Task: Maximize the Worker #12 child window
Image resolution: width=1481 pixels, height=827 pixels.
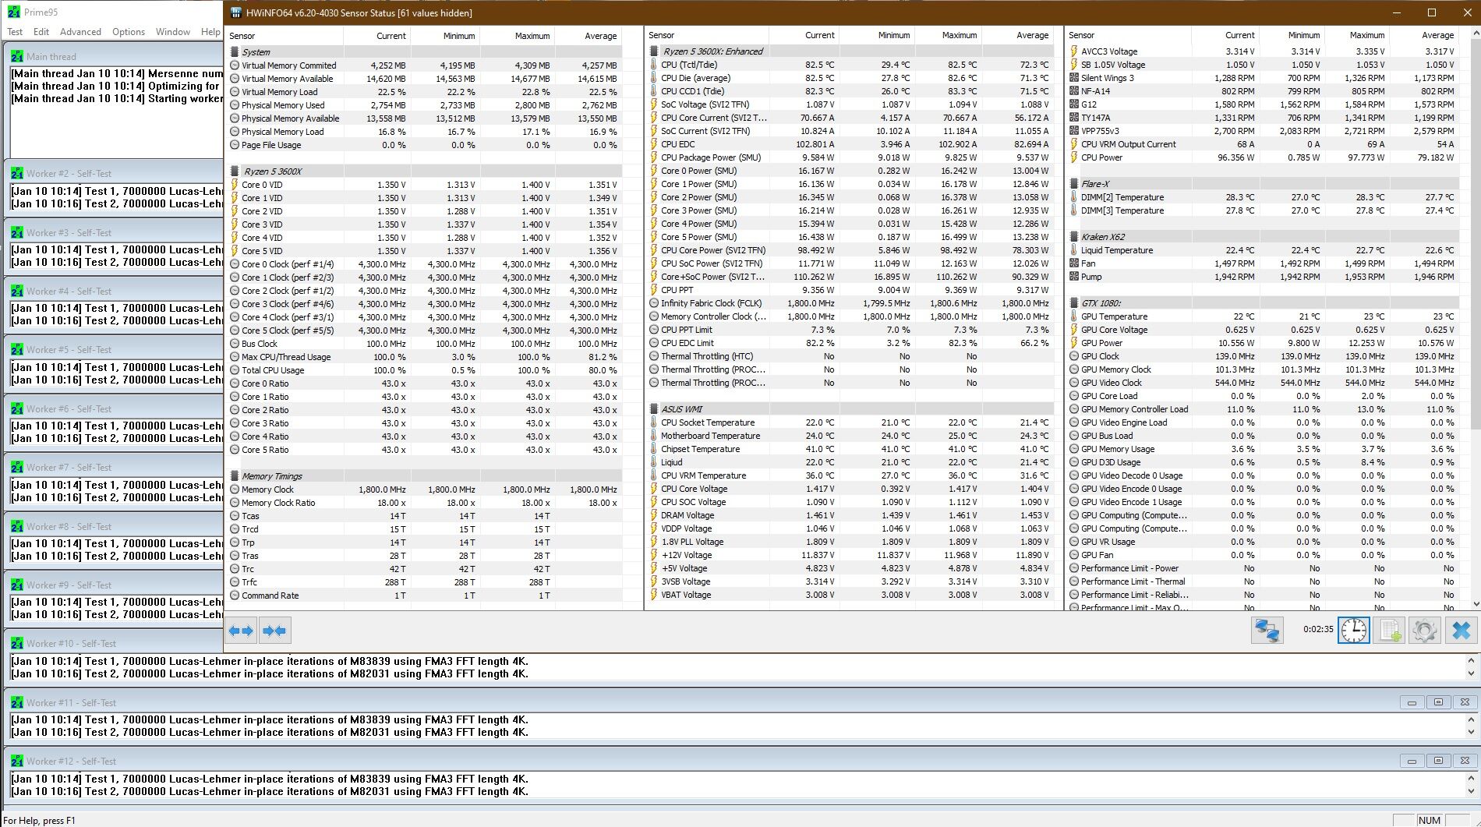Action: coord(1438,761)
